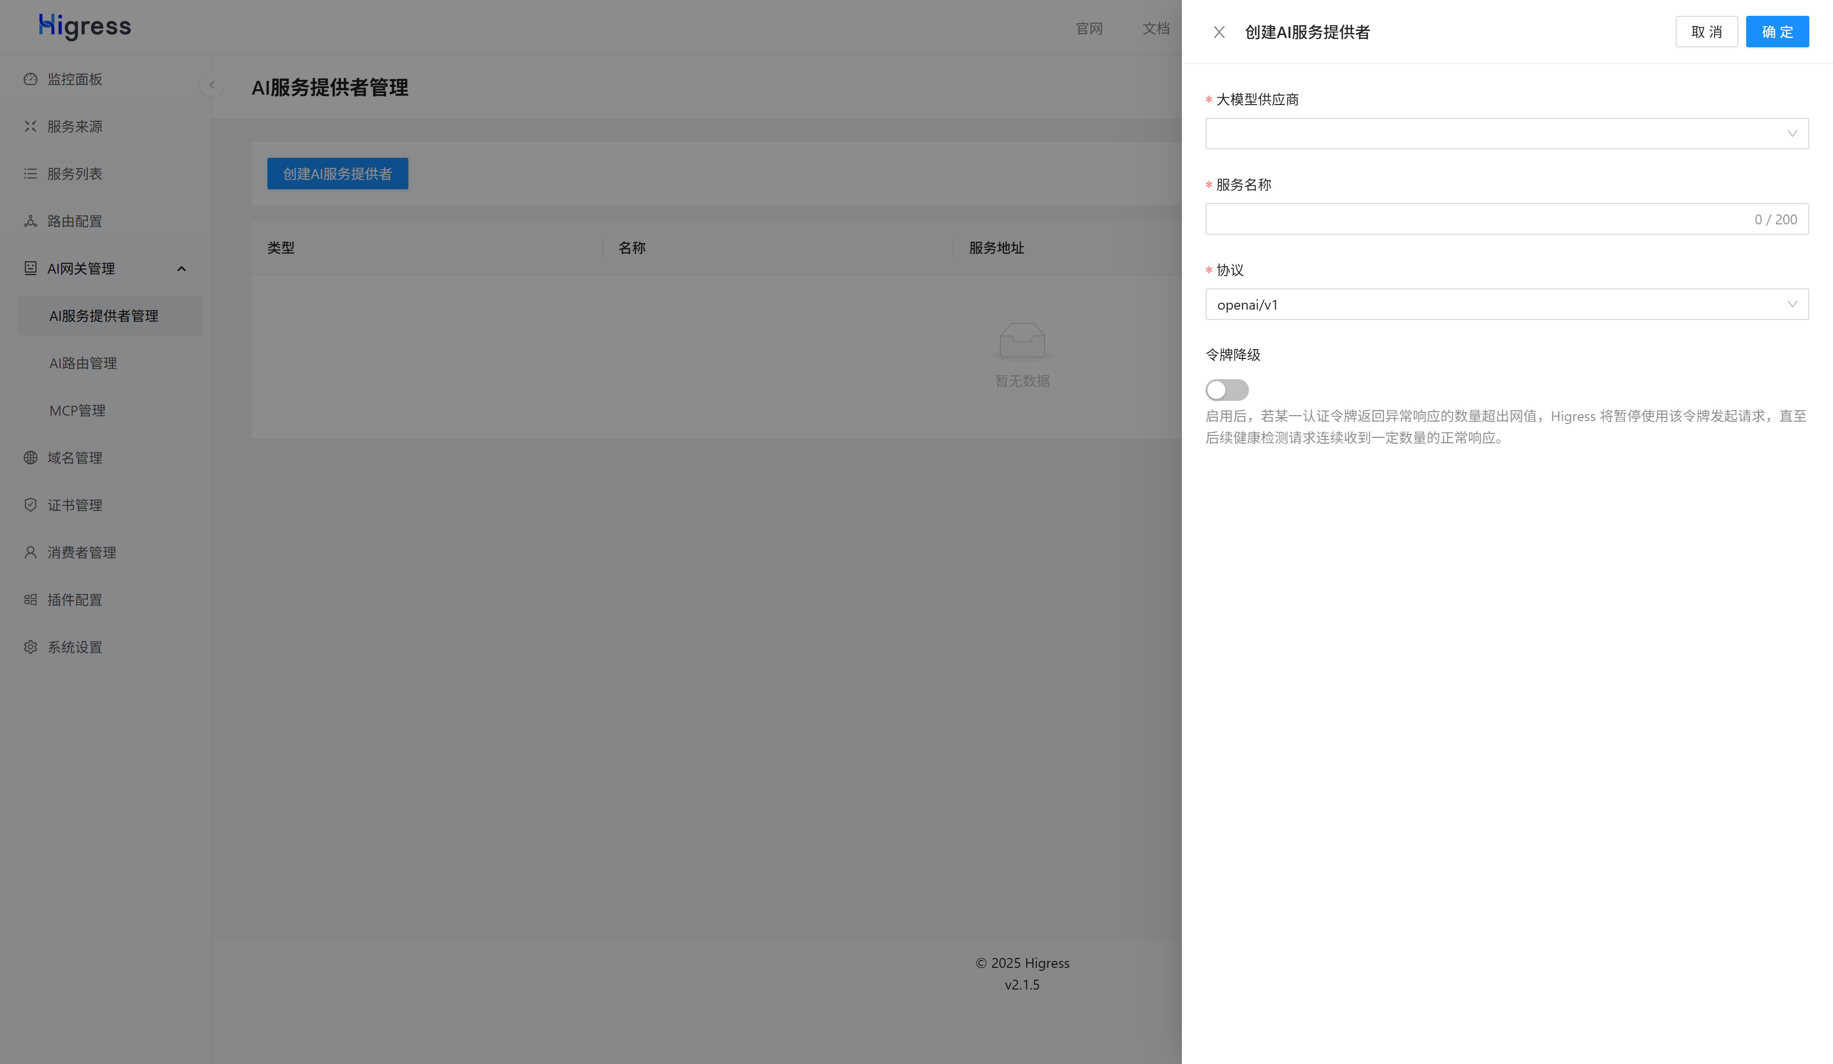Viewport: 1833px width, 1064px height.
Task: Collapse the sidebar with the arrow toggle
Action: [212, 84]
